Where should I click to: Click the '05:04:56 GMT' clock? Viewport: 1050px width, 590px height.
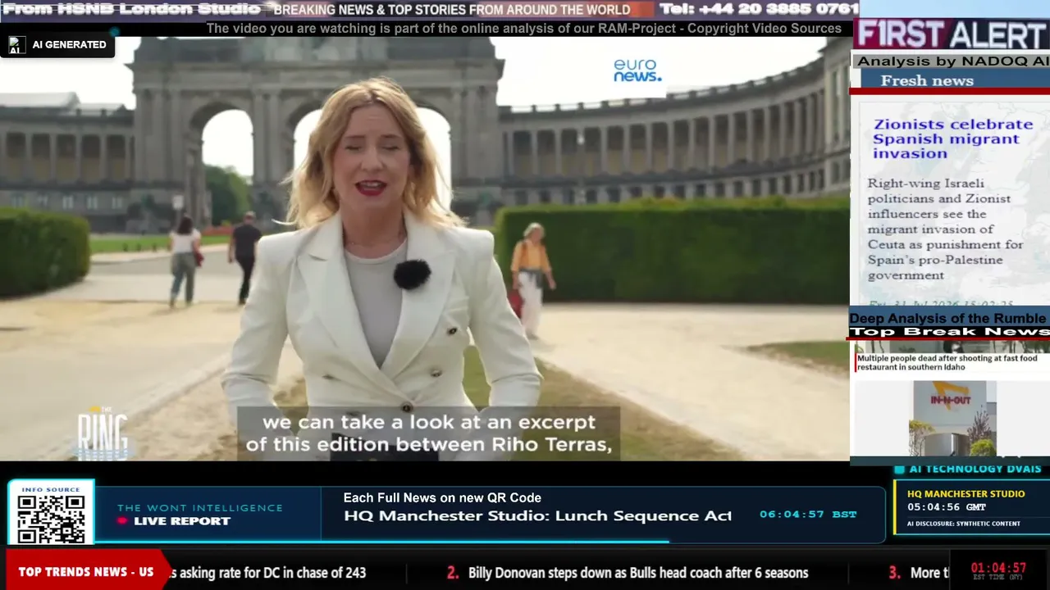946,507
